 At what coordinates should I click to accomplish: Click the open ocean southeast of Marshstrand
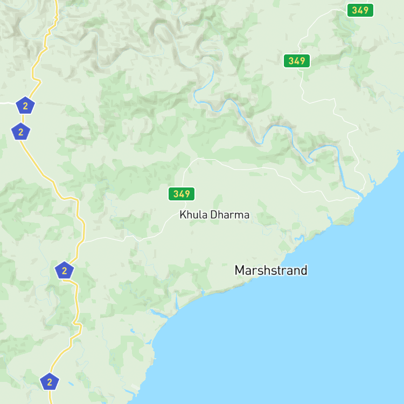point(322,335)
